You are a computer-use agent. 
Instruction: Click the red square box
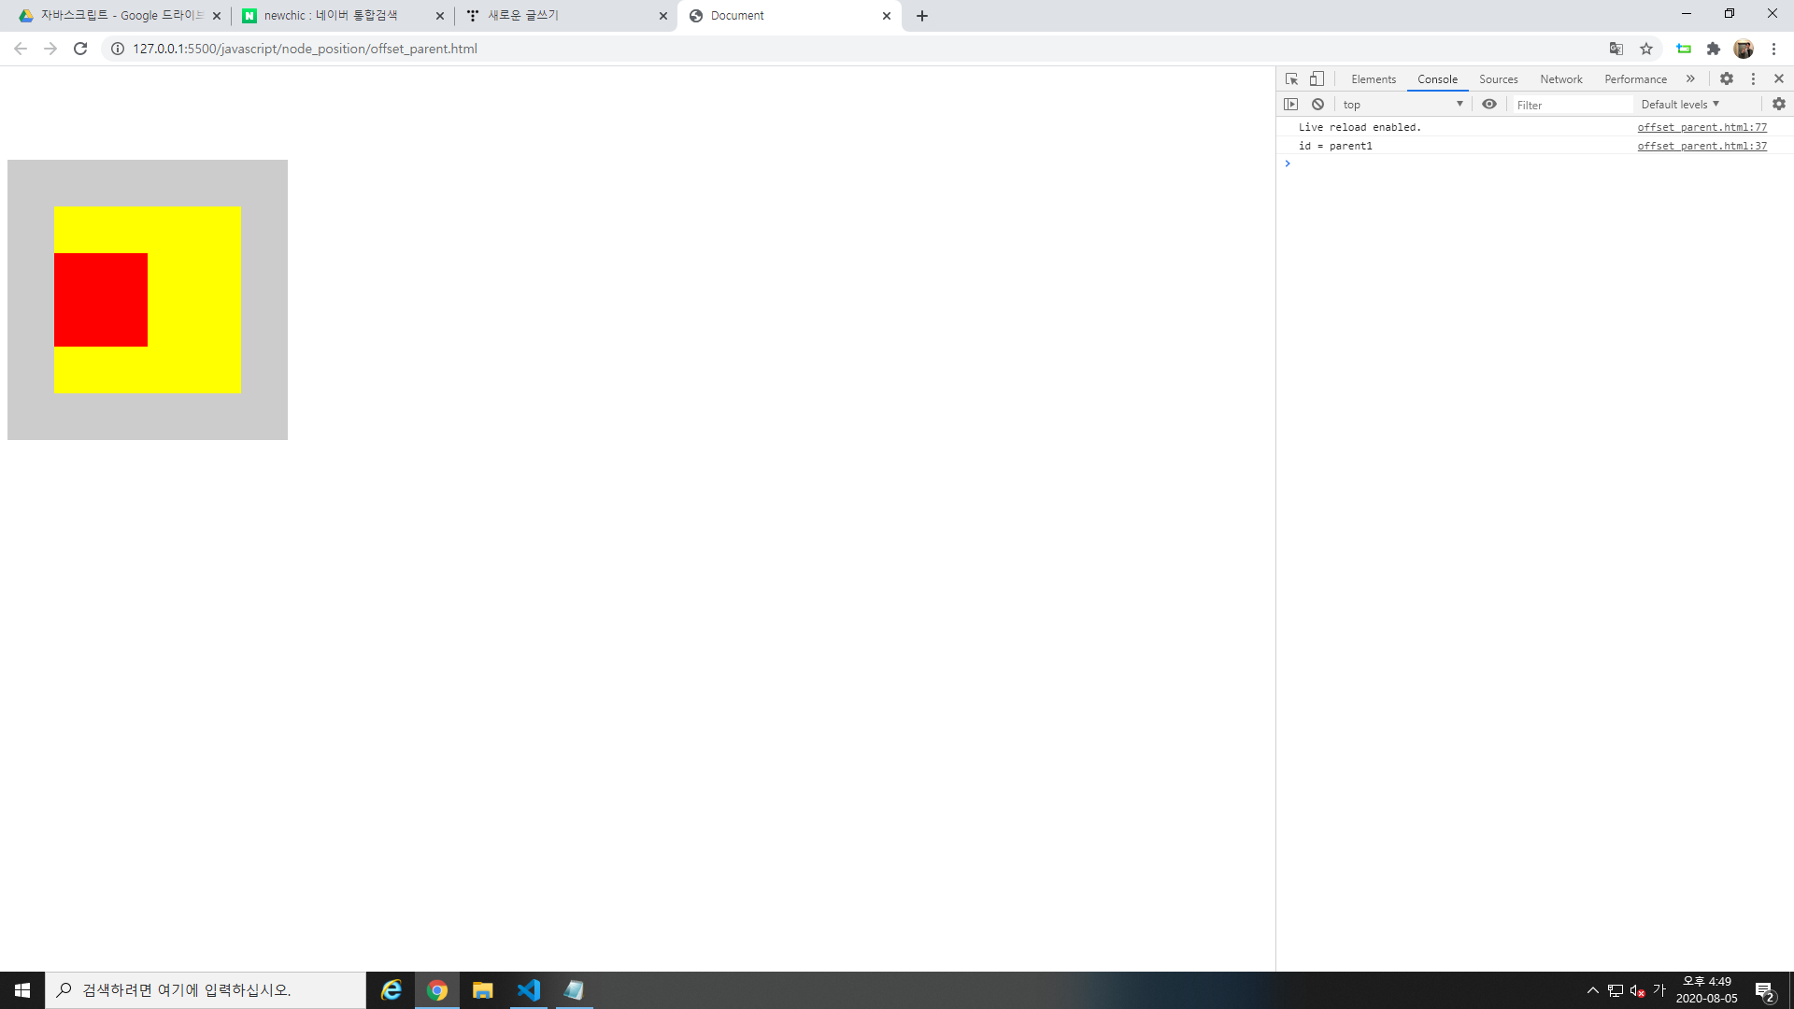(101, 300)
